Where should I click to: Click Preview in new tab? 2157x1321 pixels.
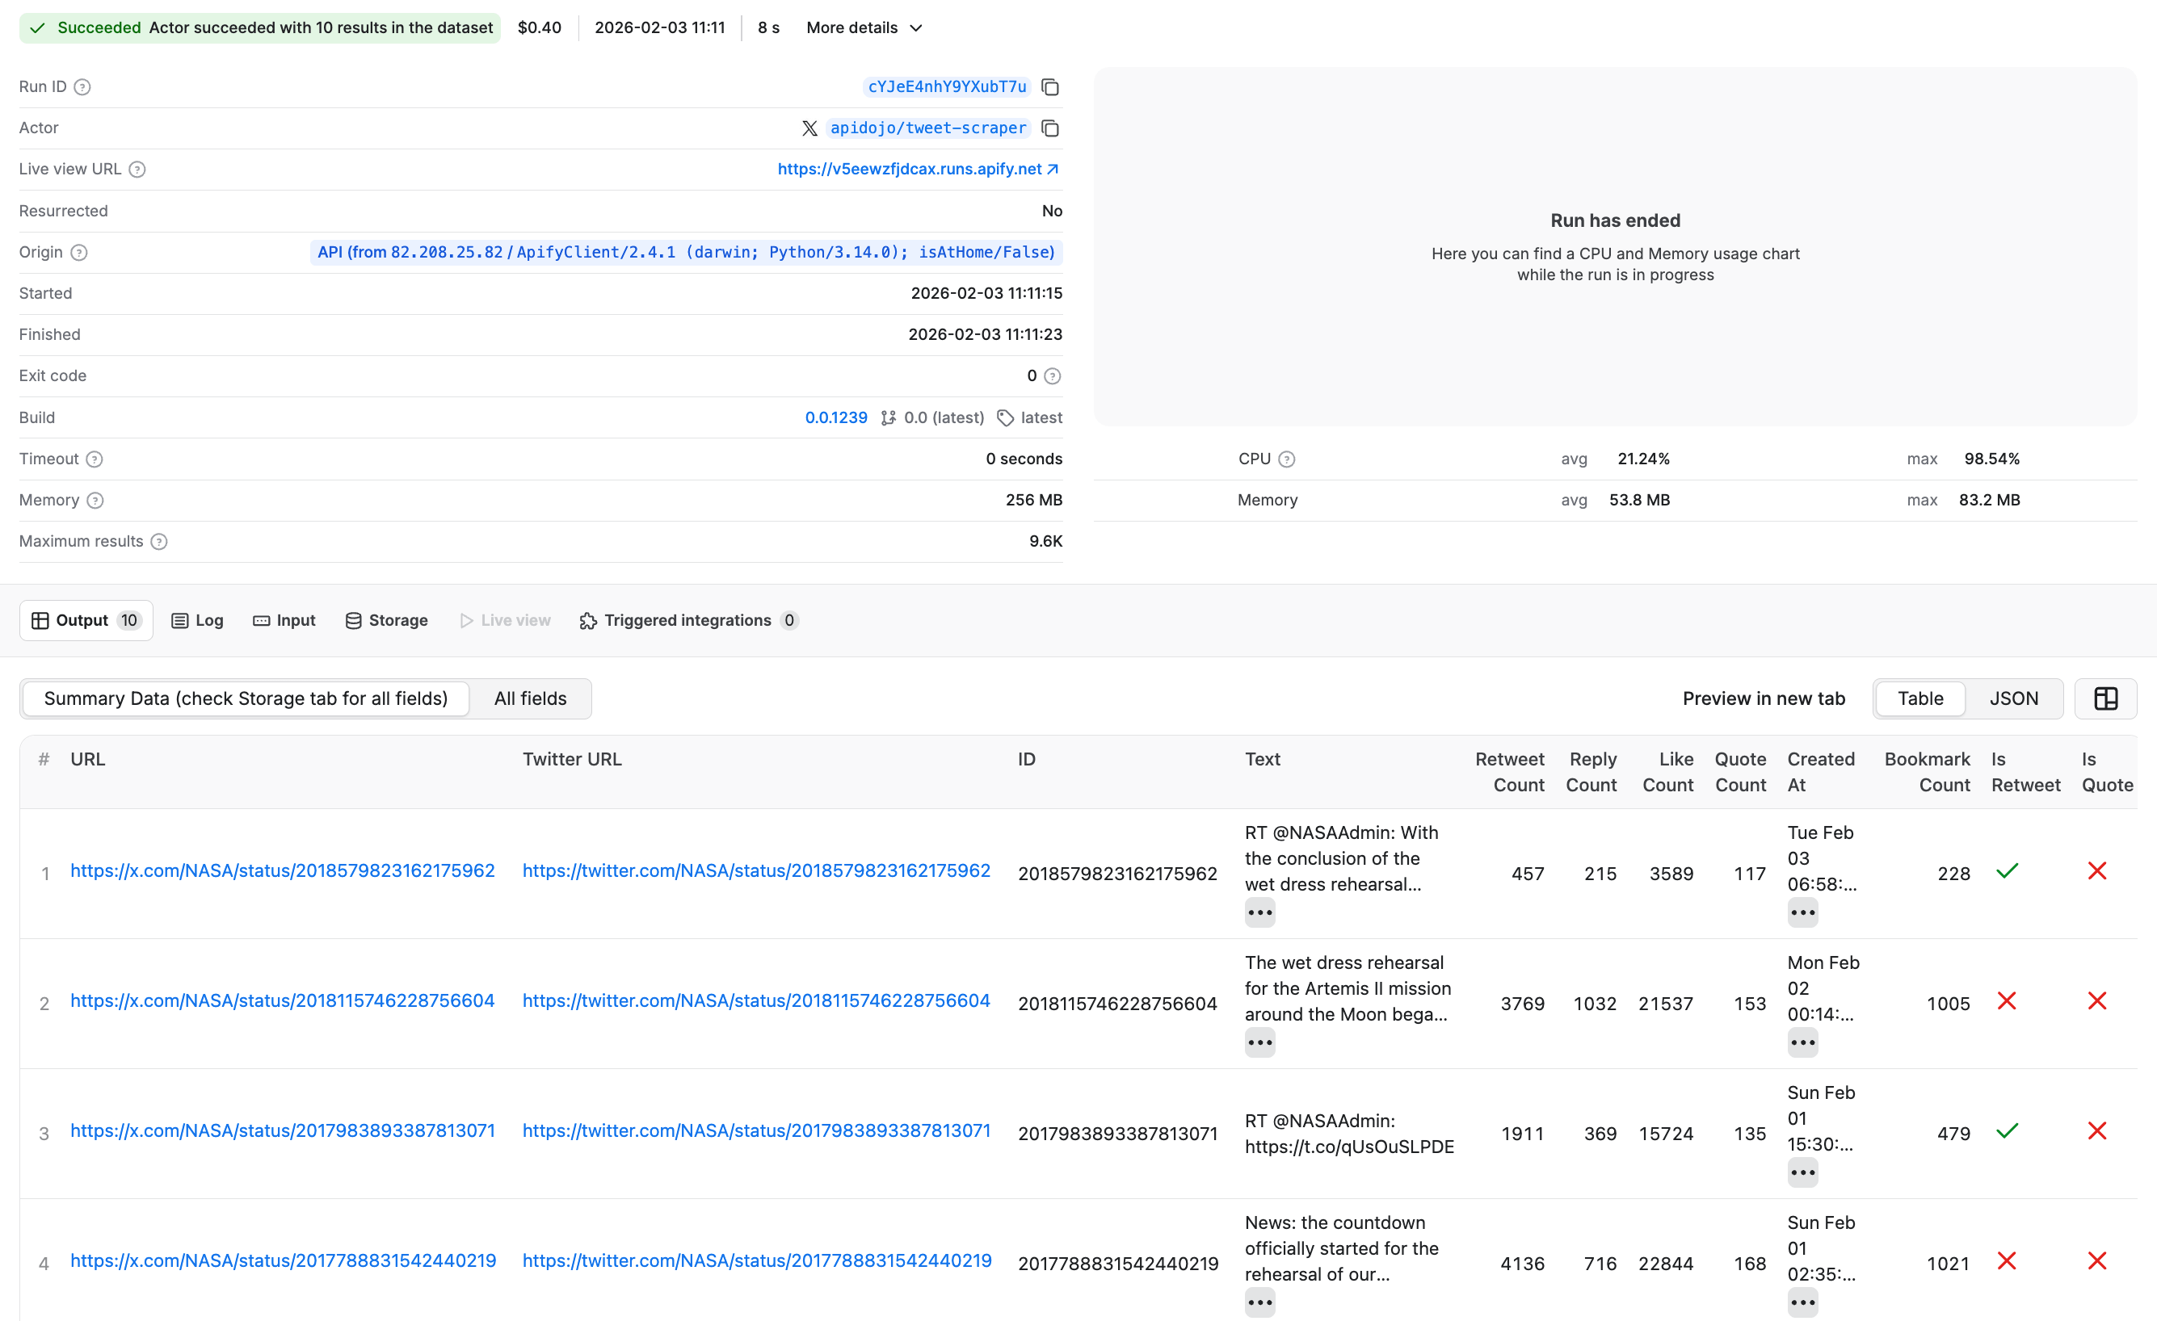tap(1763, 698)
